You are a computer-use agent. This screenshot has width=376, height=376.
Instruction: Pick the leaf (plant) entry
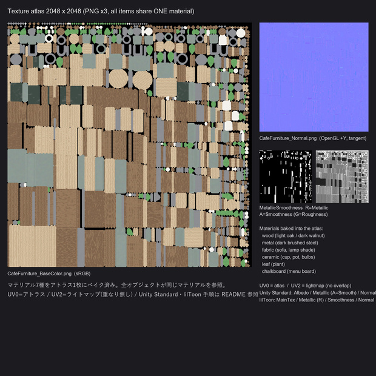[274, 264]
